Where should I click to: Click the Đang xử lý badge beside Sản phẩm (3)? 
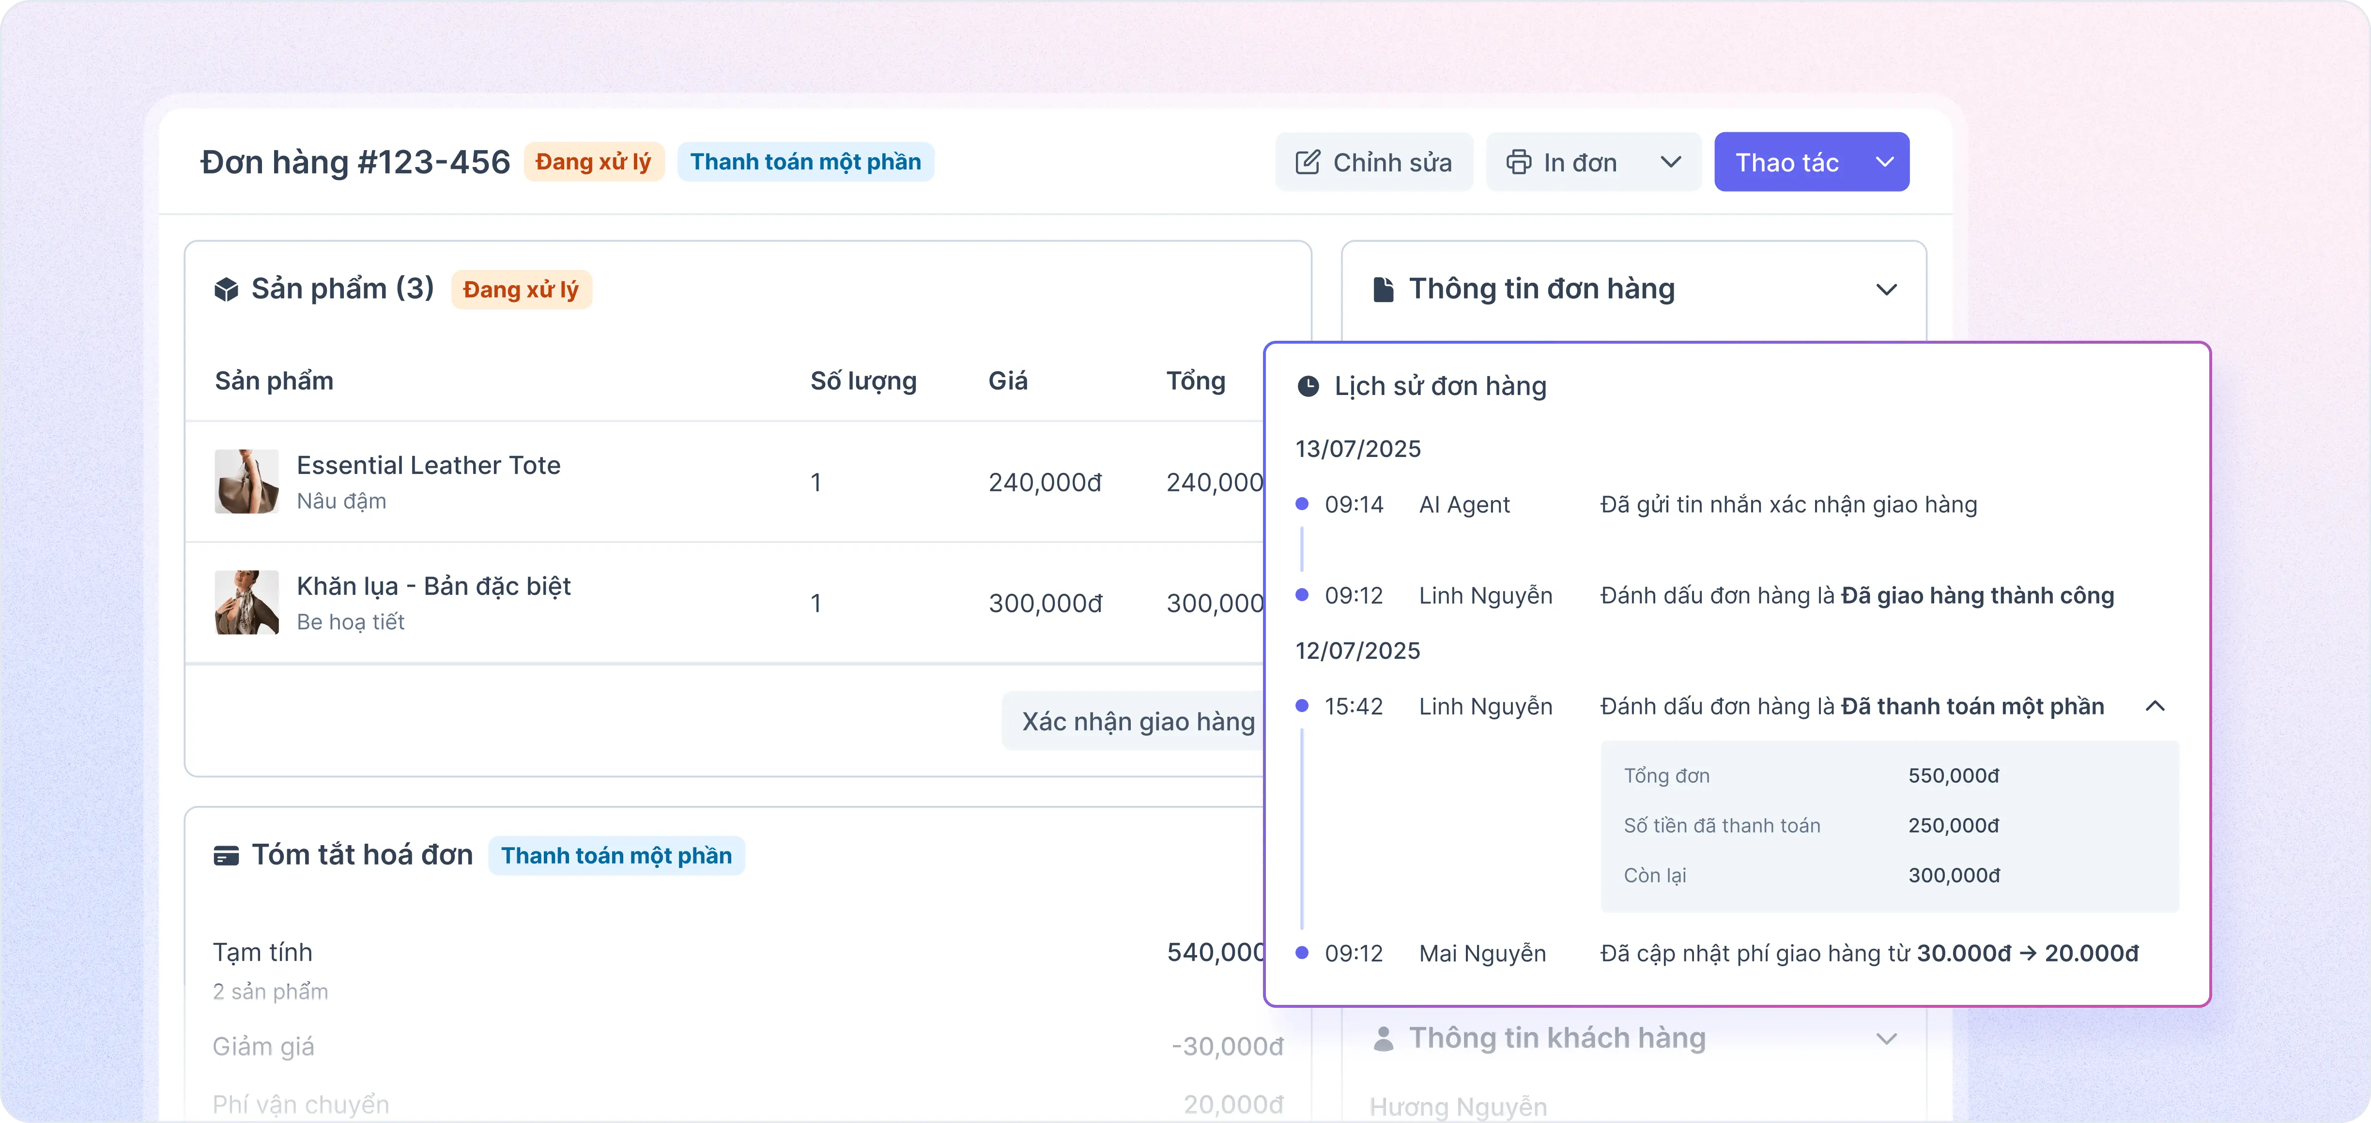[521, 290]
